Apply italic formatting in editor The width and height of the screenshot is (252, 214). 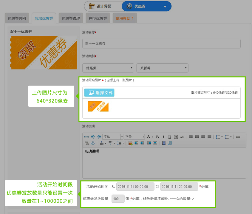point(163,137)
